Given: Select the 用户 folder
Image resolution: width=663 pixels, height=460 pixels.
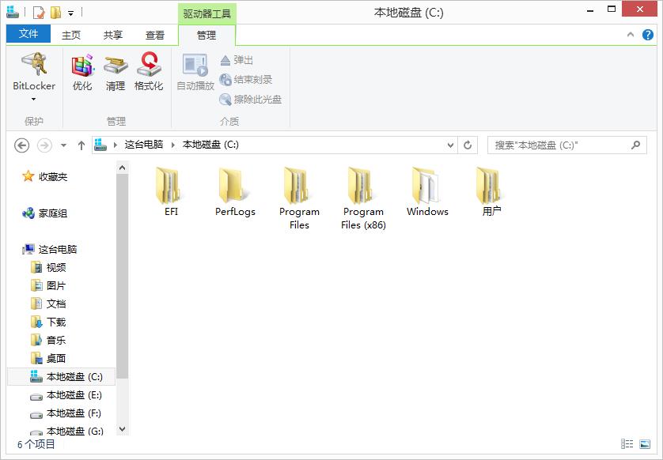Looking at the screenshot, I should click(491, 191).
